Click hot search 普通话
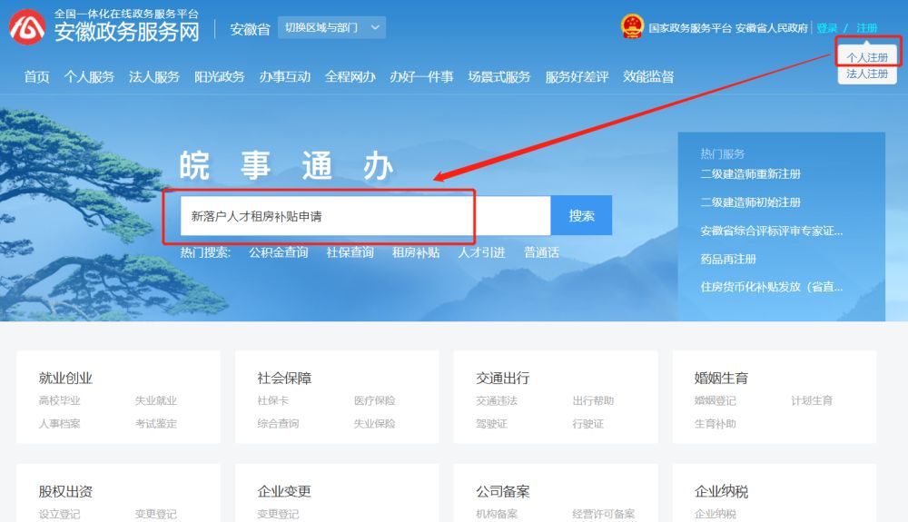The image size is (908, 522). 541,252
